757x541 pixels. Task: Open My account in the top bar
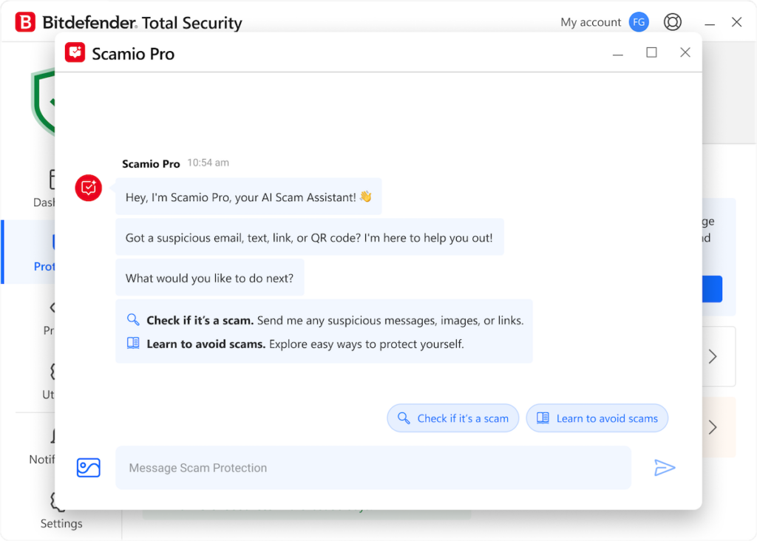point(591,22)
